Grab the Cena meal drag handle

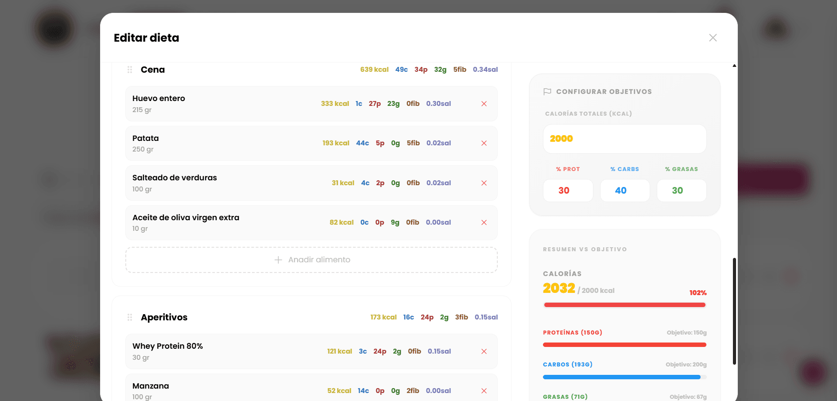tap(130, 70)
